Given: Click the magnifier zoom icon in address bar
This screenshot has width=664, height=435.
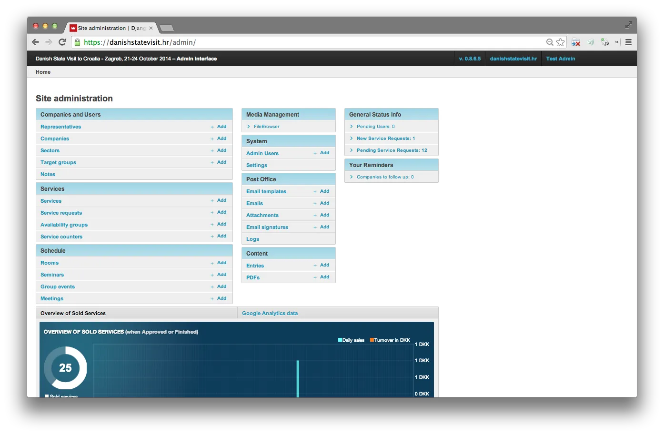Looking at the screenshot, I should click(x=550, y=42).
